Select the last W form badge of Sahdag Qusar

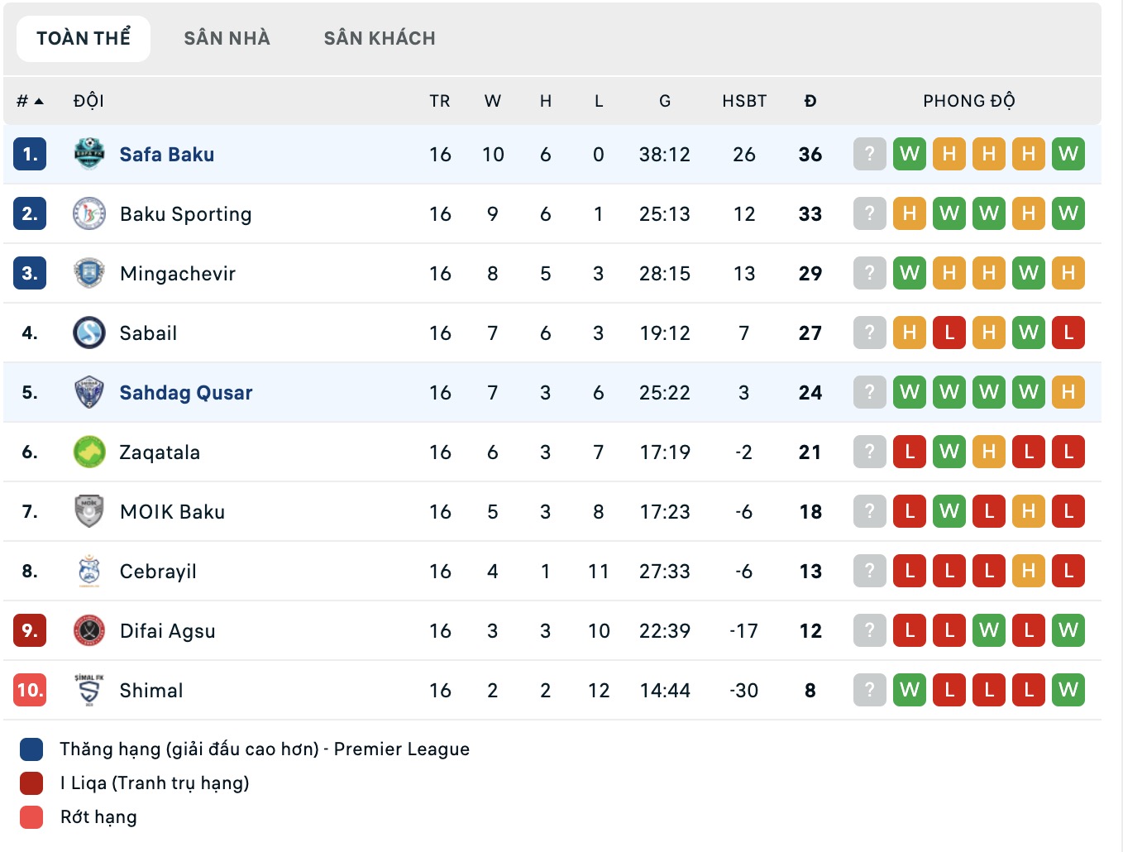1029,392
